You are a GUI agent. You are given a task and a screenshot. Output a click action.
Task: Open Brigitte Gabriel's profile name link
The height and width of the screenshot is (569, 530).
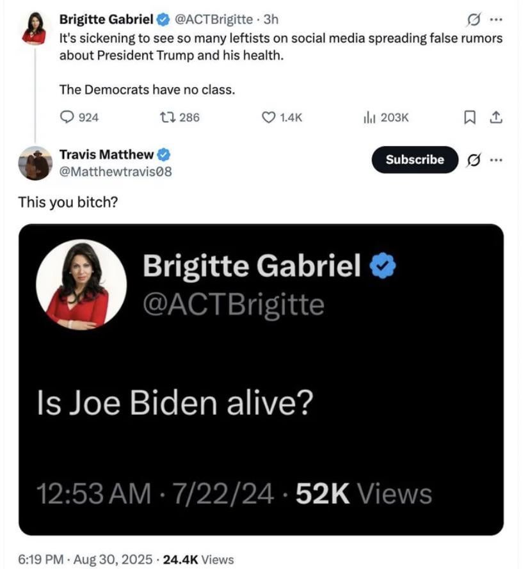[106, 20]
